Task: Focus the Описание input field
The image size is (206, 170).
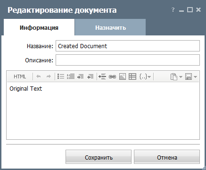Action: click(128, 60)
